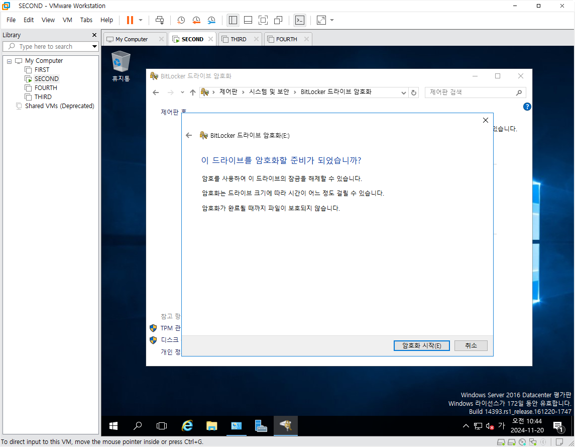Open the VM menu
Viewport: 575px width, 447px height.
pyautogui.click(x=67, y=20)
